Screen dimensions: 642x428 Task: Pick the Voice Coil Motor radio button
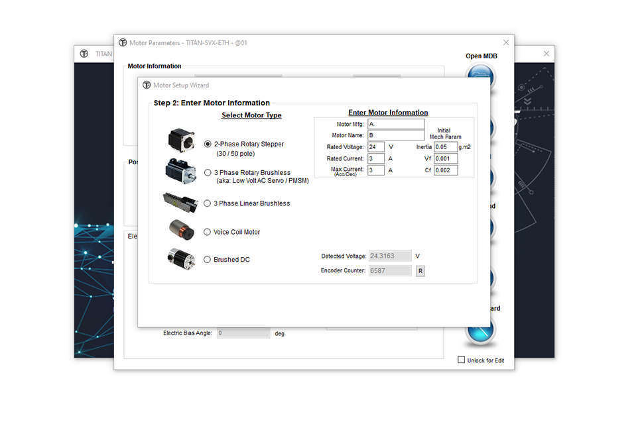(x=208, y=232)
